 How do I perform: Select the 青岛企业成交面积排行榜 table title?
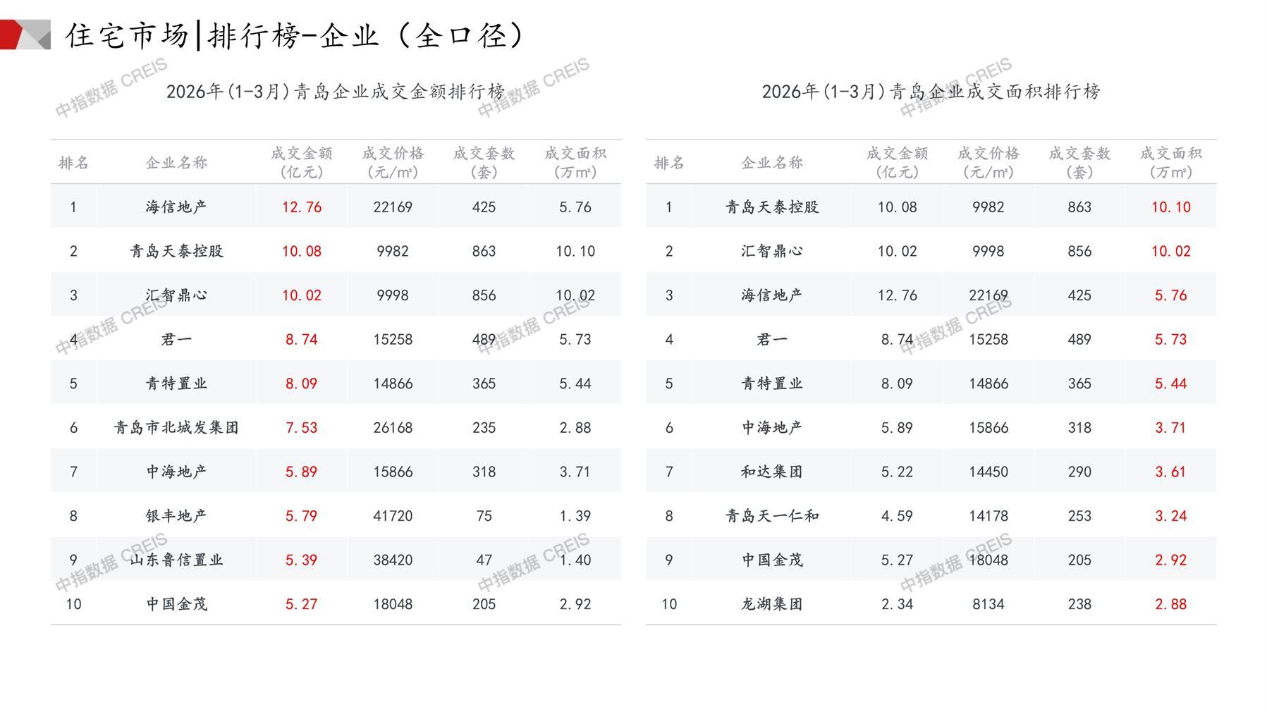coord(931,92)
